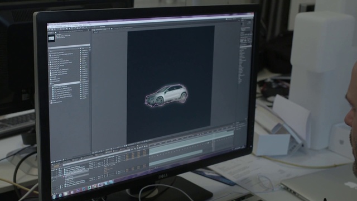Switch to the Flowchart panel tab
357x201 pixels.
pyautogui.click(x=123, y=27)
